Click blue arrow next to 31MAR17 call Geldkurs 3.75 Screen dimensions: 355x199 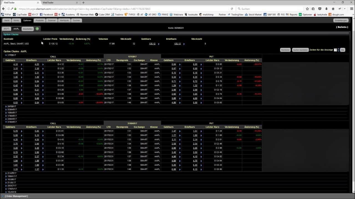coord(21,144)
